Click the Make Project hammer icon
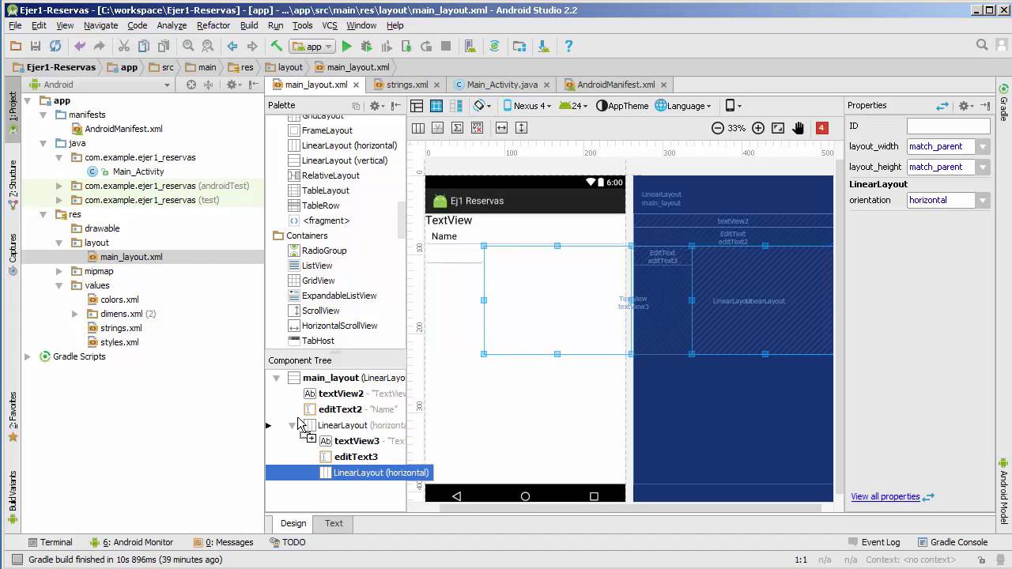 (x=276, y=47)
